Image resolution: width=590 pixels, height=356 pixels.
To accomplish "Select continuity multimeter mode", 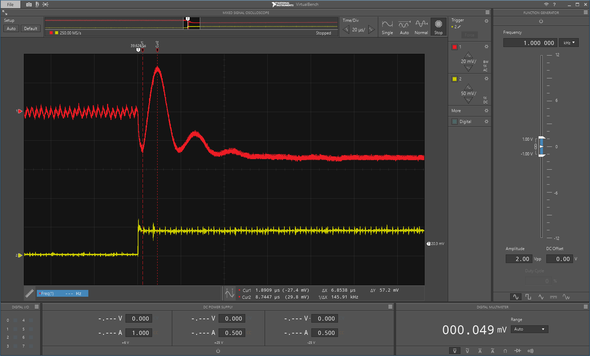I will pyautogui.click(x=530, y=351).
